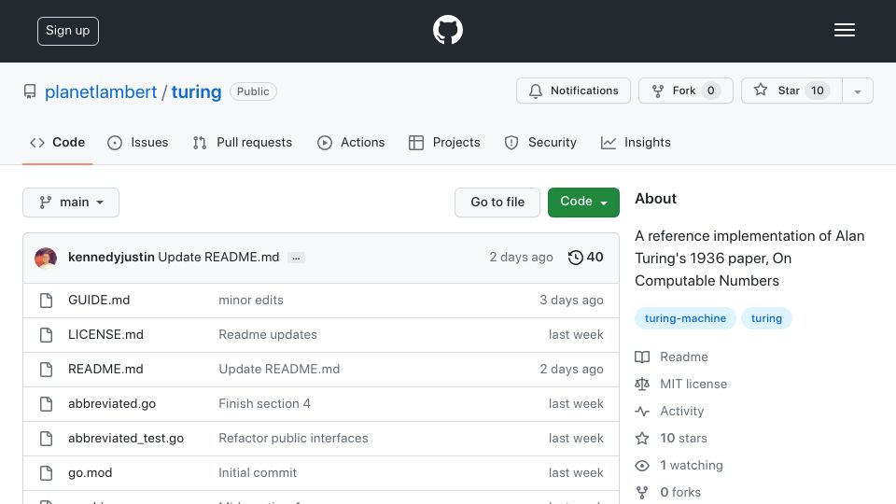Image resolution: width=896 pixels, height=504 pixels.
Task: Click the GitHub logo in header
Action: pos(447,30)
